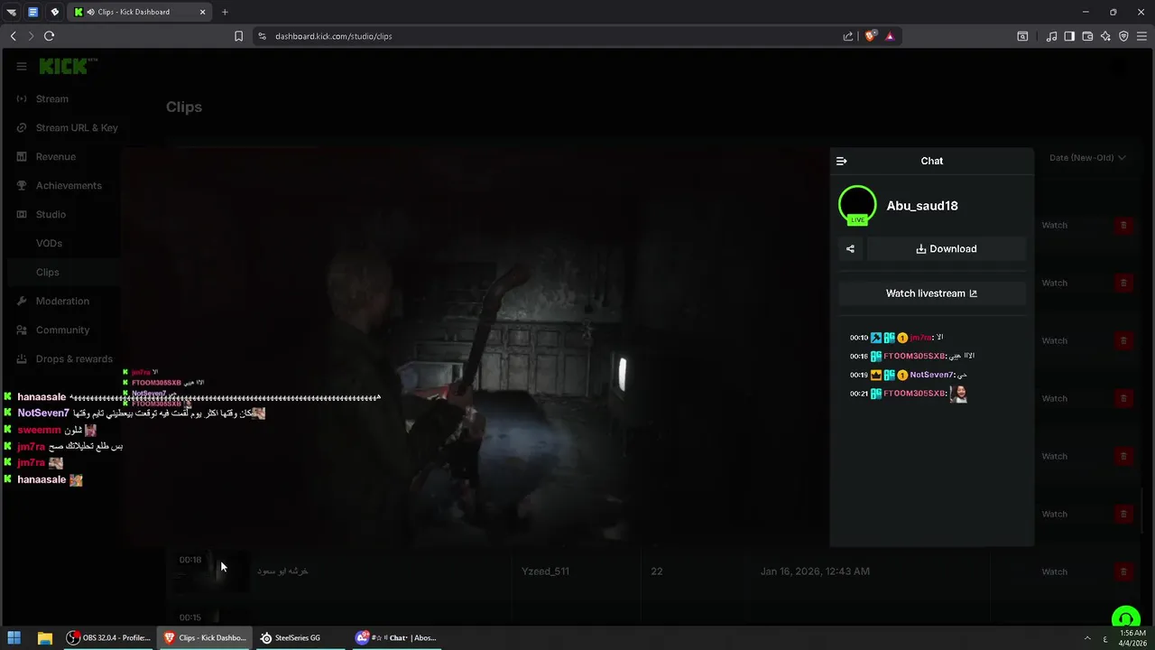Open the Community sidebar item

point(62,330)
